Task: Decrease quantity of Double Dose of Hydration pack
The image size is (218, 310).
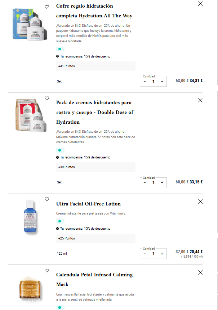Action: point(145,182)
